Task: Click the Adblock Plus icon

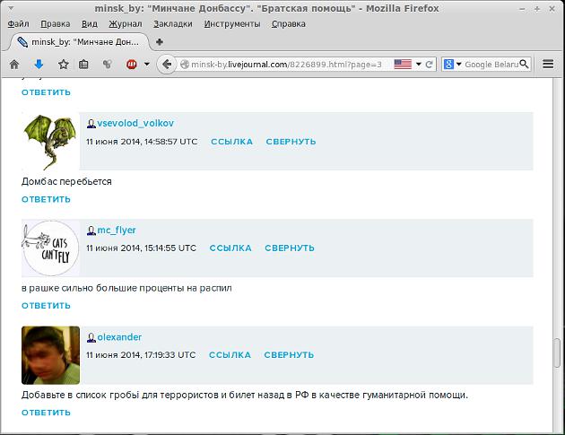Action: [130, 65]
